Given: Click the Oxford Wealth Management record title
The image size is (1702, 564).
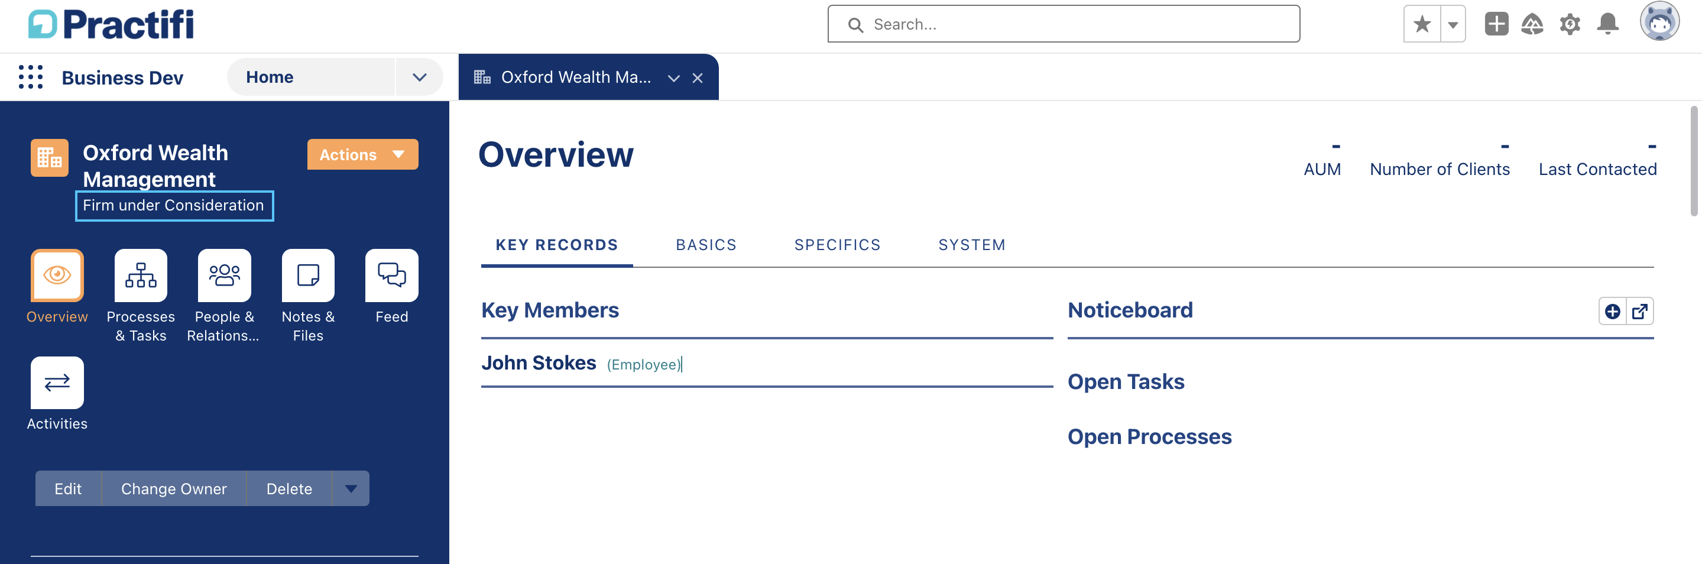Looking at the screenshot, I should tap(155, 166).
